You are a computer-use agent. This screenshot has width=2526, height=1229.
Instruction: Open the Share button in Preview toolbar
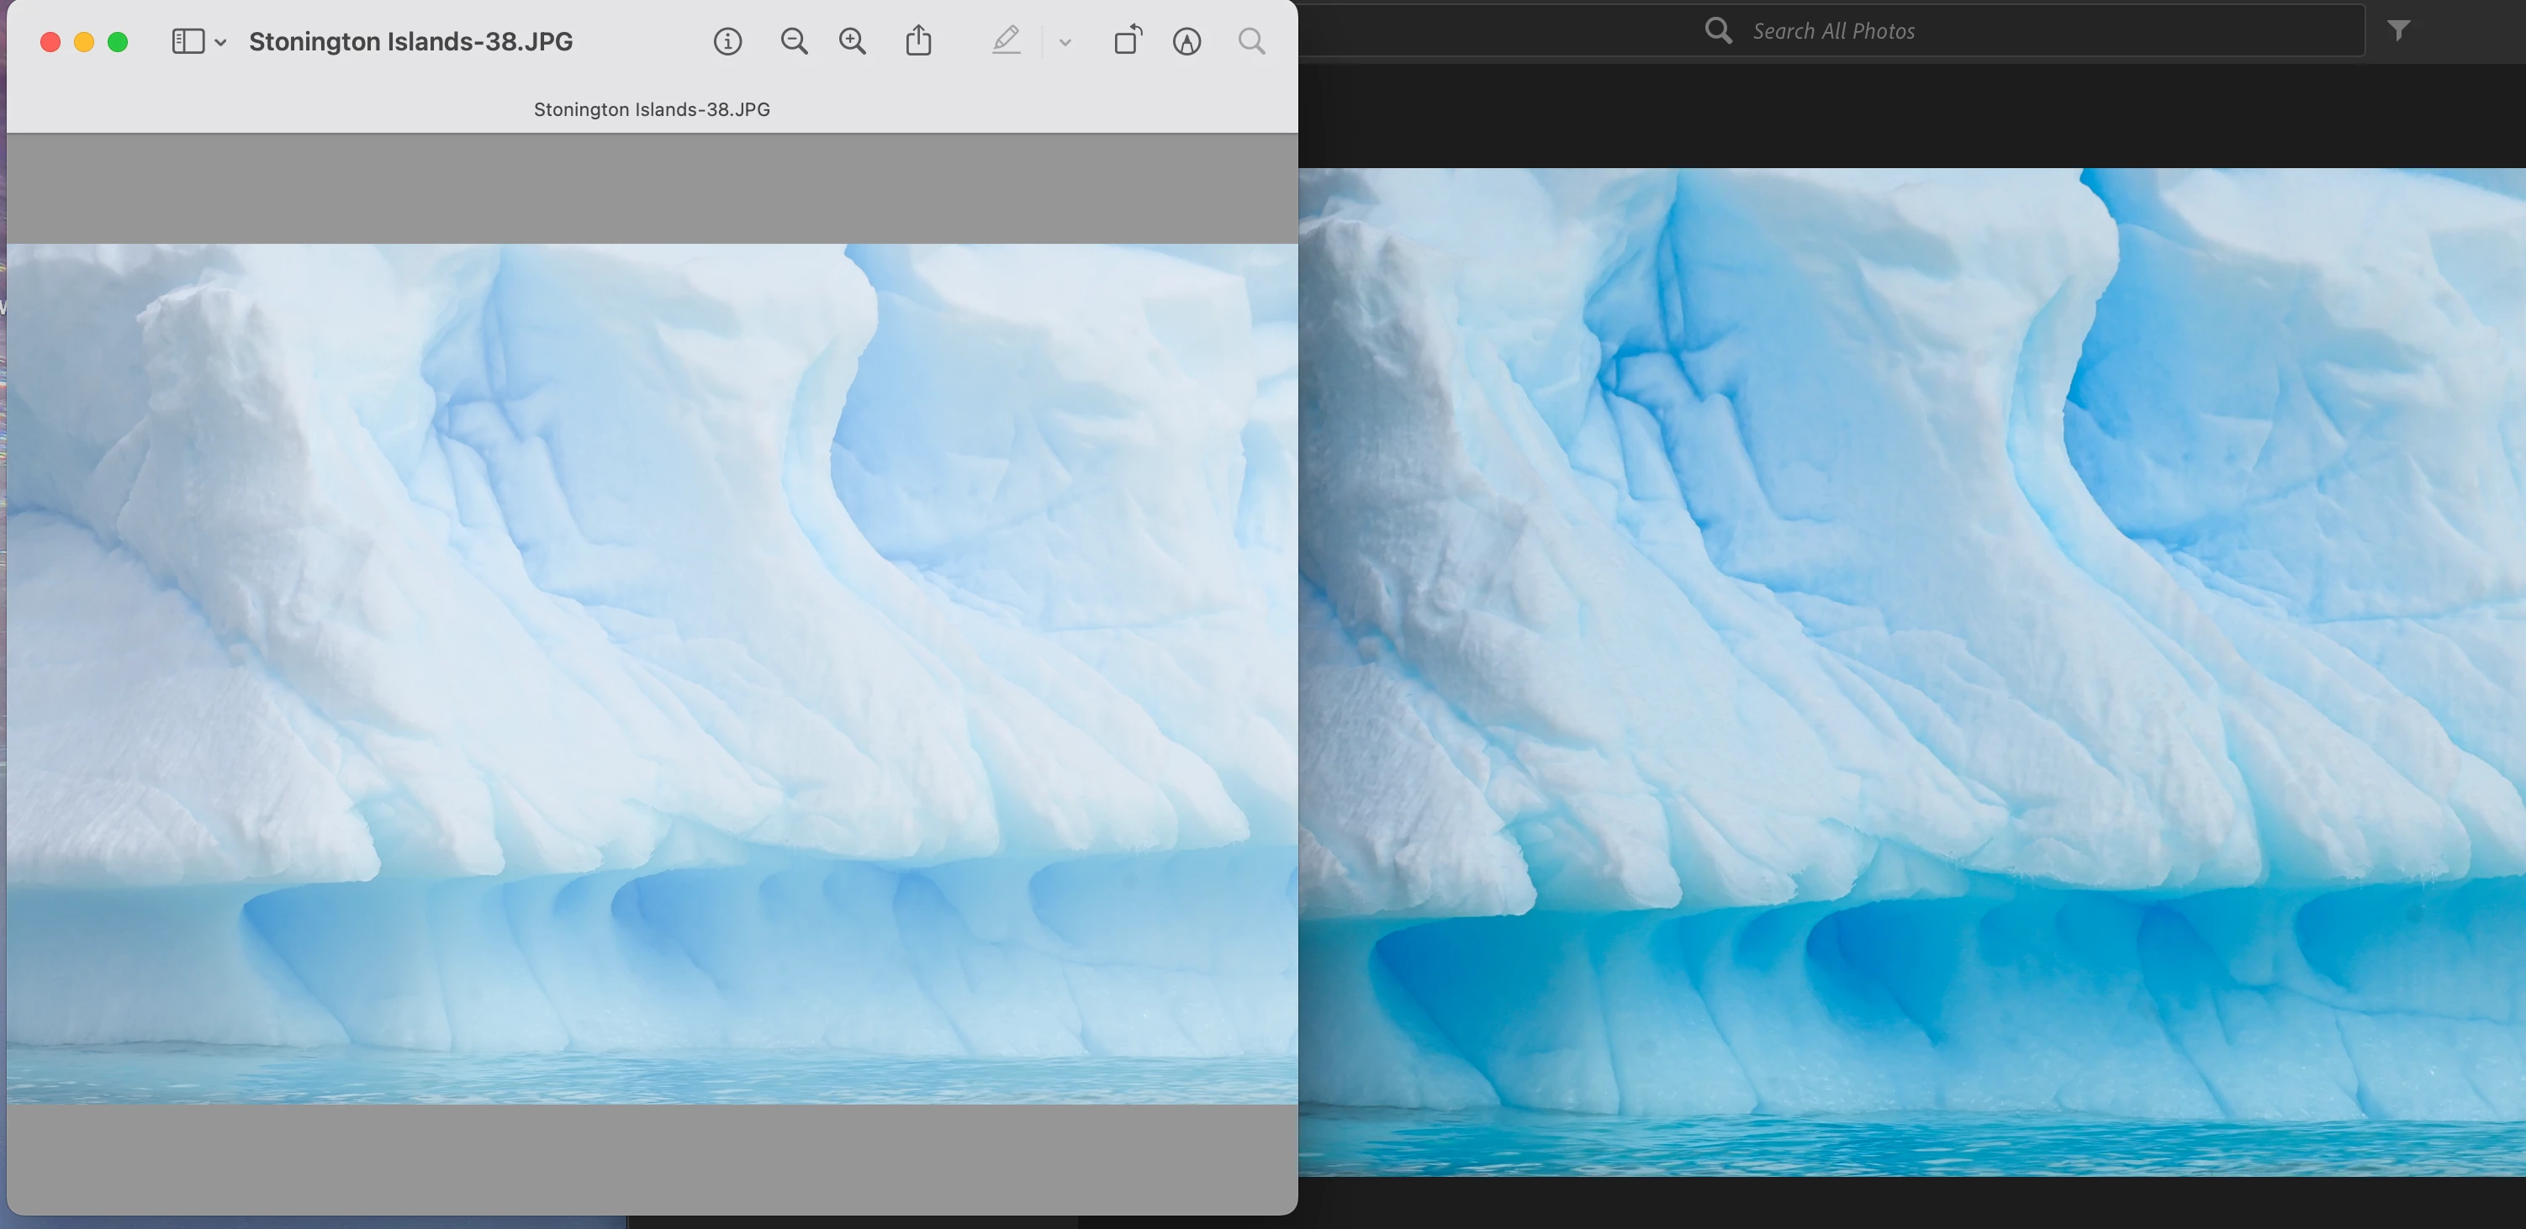point(918,41)
